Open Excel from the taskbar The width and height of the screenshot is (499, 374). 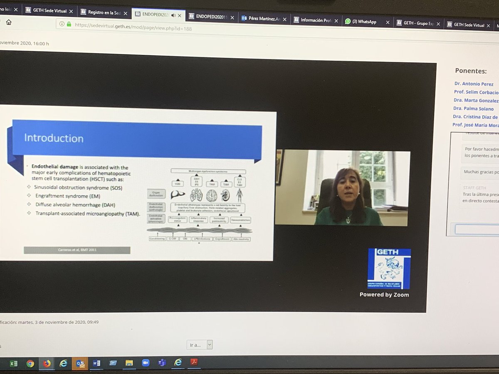(13, 364)
